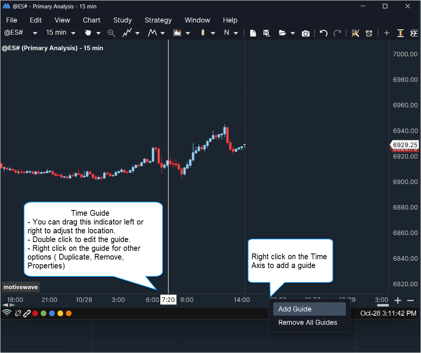Open the Study menu
This screenshot has height=353, width=421.
point(123,20)
